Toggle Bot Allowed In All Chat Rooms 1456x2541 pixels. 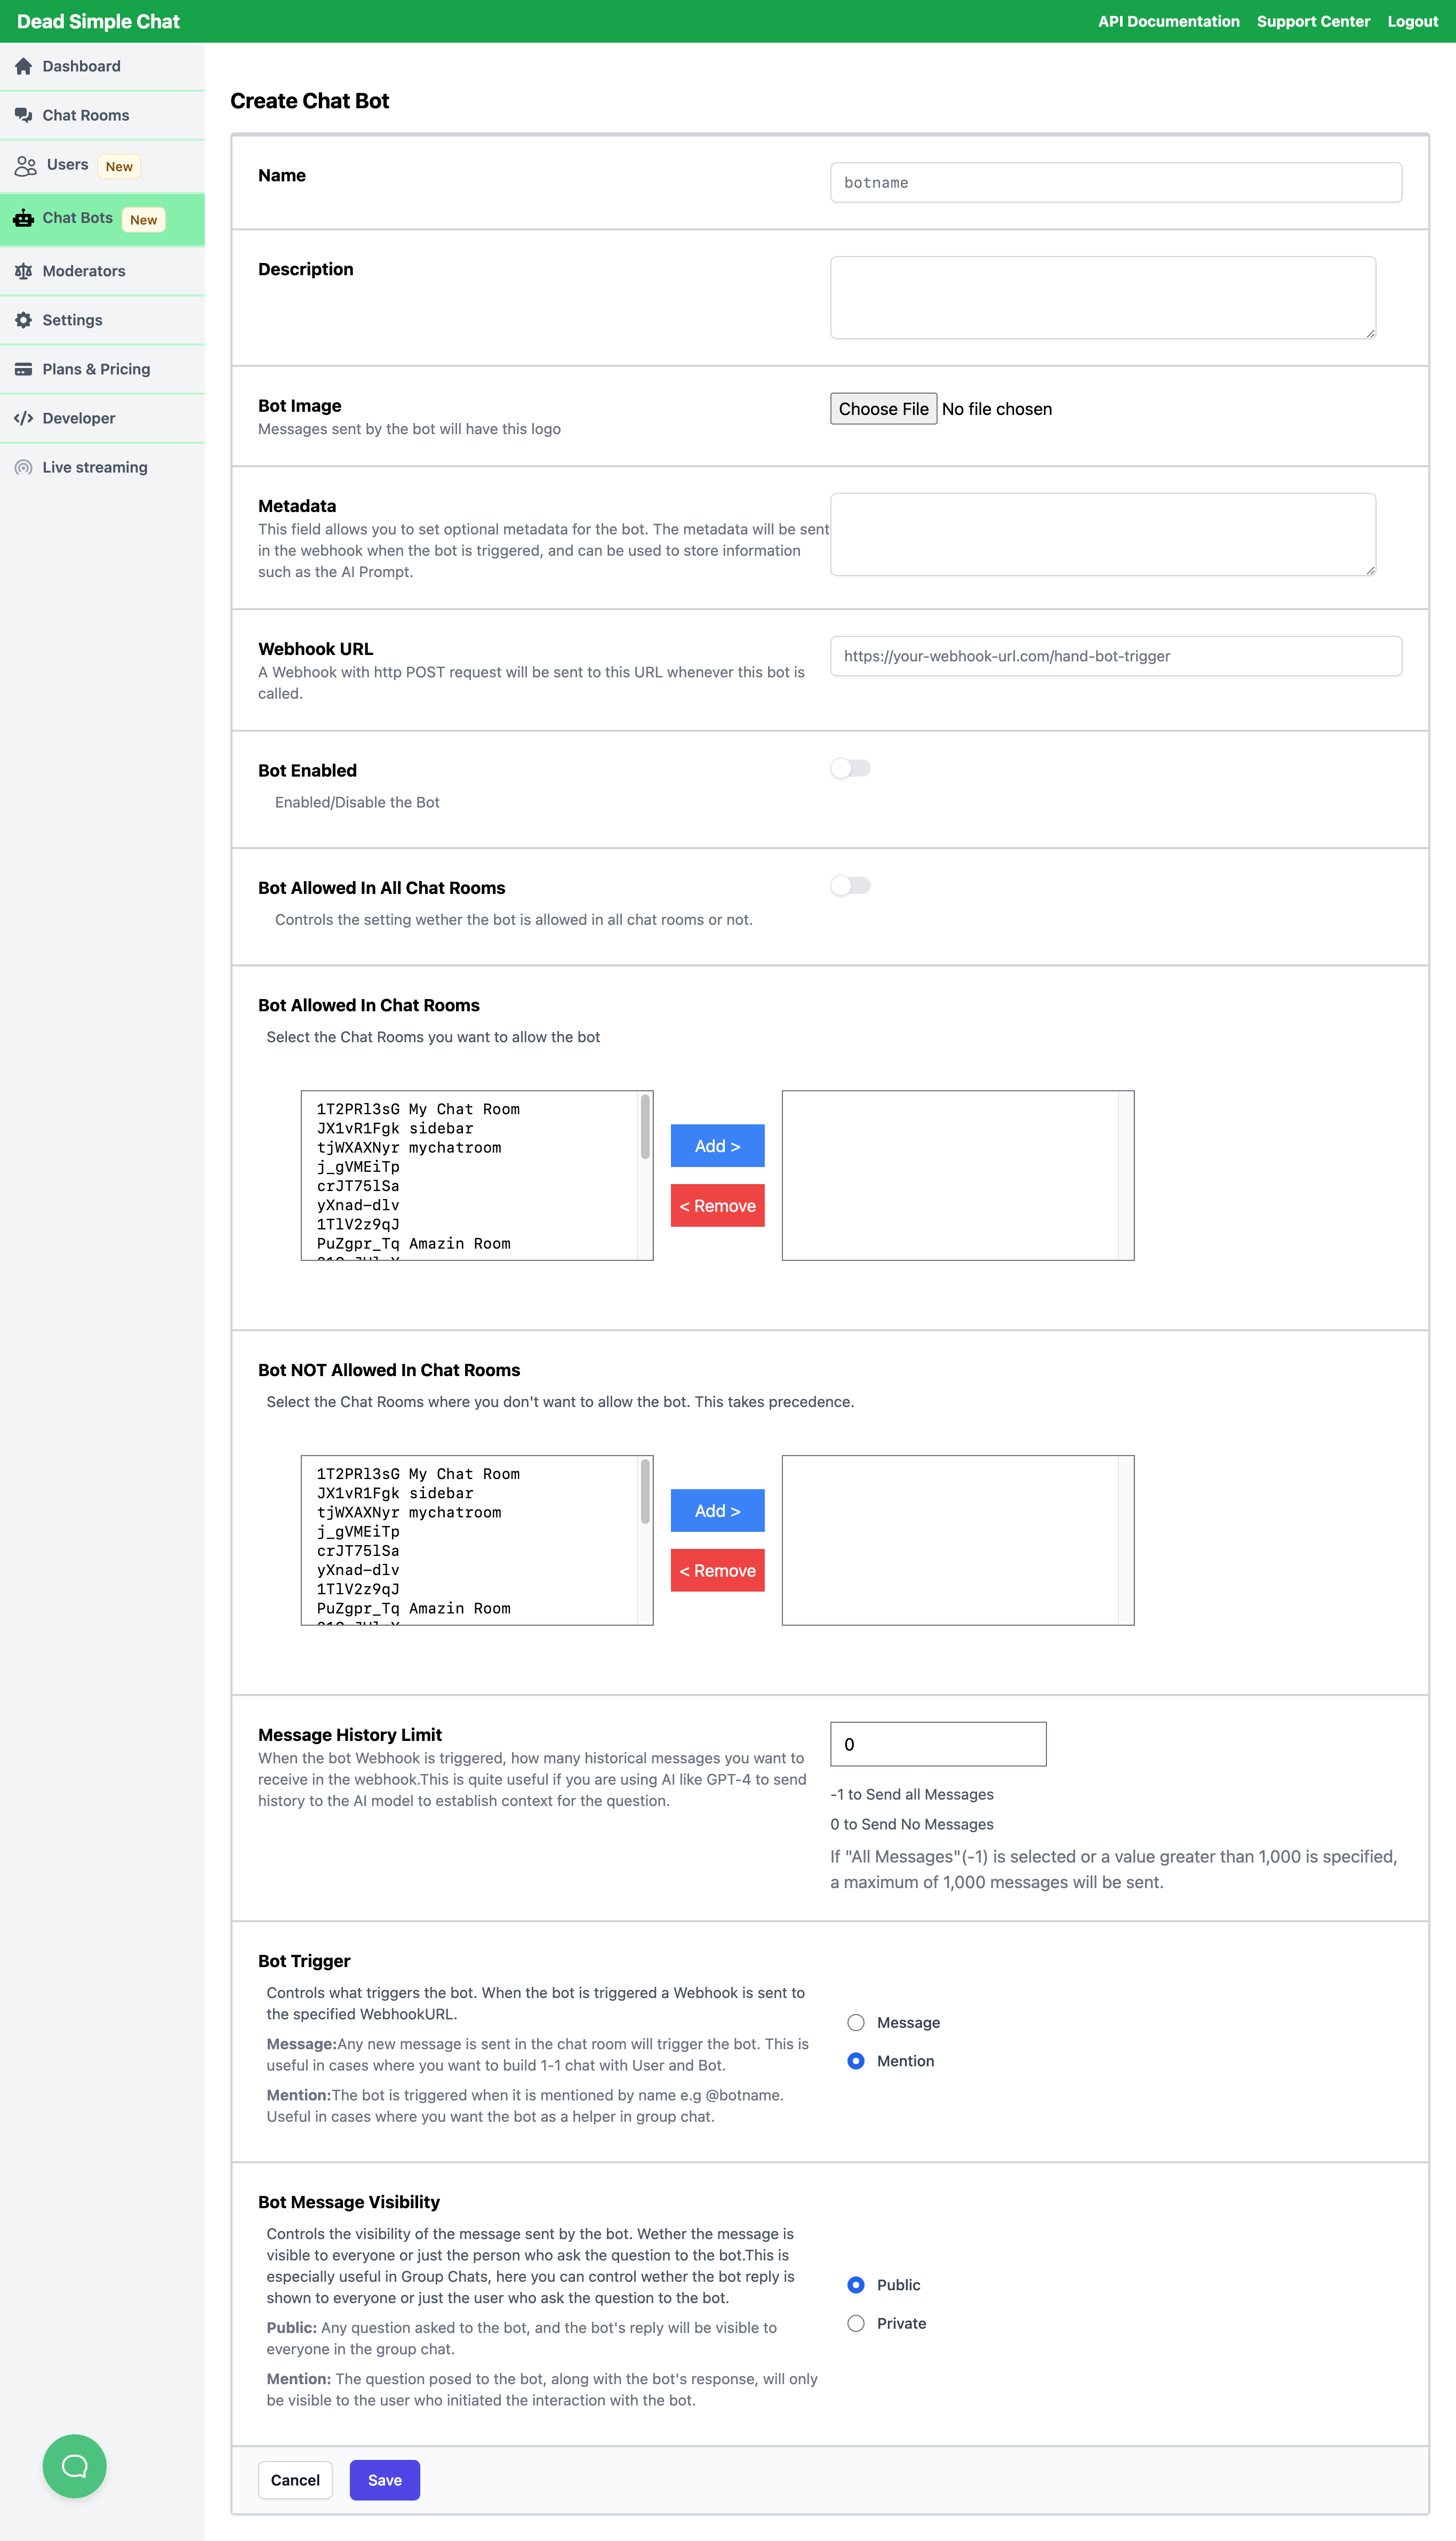point(849,885)
